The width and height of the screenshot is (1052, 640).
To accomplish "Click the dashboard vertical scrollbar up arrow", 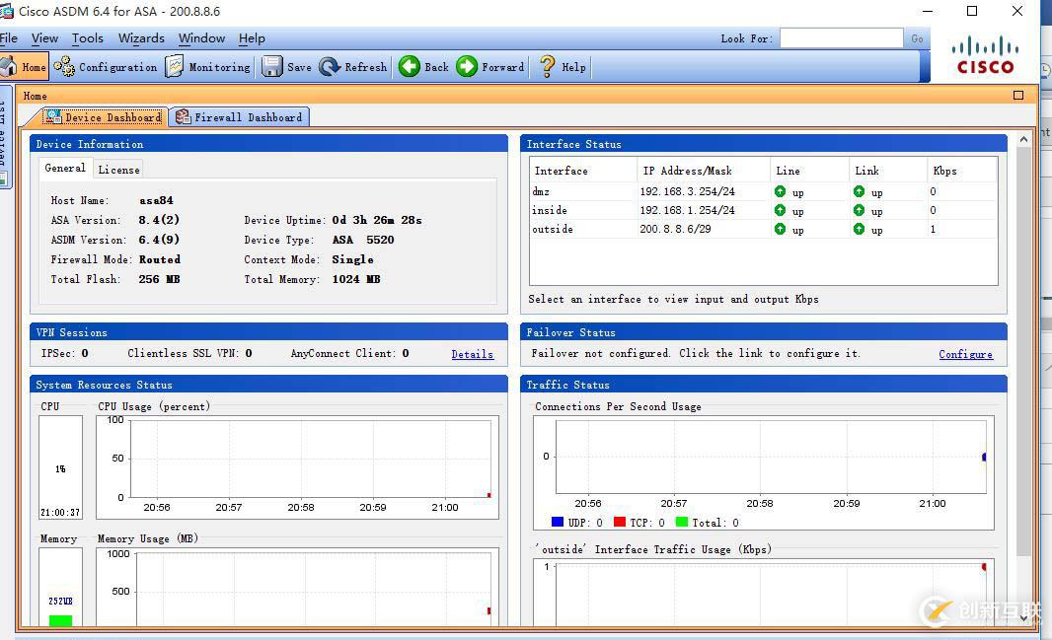I will click(1023, 140).
